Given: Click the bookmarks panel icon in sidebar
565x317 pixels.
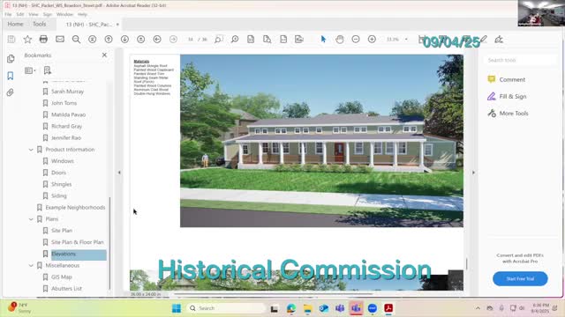Looking at the screenshot, I should click(x=11, y=76).
